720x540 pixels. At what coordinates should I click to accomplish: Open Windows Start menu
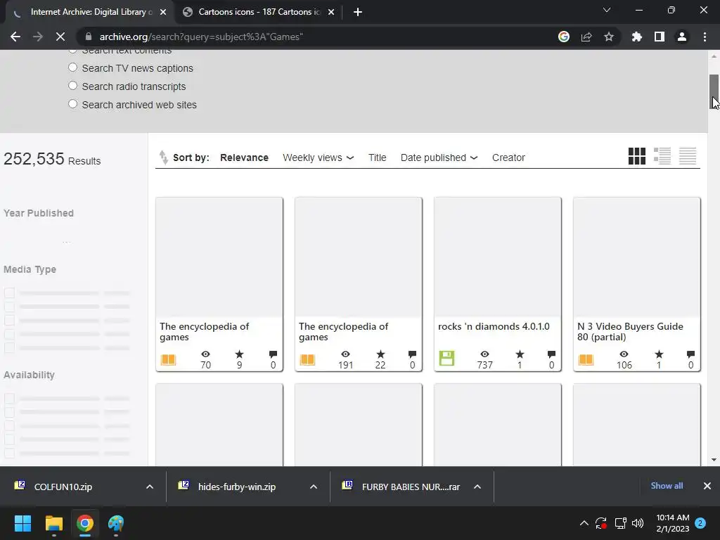[22, 523]
